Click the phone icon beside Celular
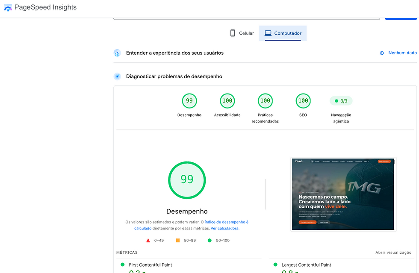The width and height of the screenshot is (419, 273). click(233, 33)
